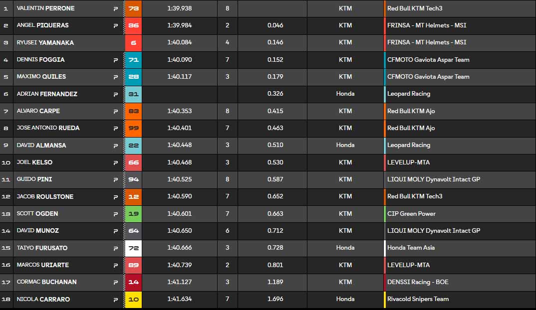Viewport: 536px width, 310px height.
Task: Click the pit icon next to Taiyo Furusato
Action: 116,248
